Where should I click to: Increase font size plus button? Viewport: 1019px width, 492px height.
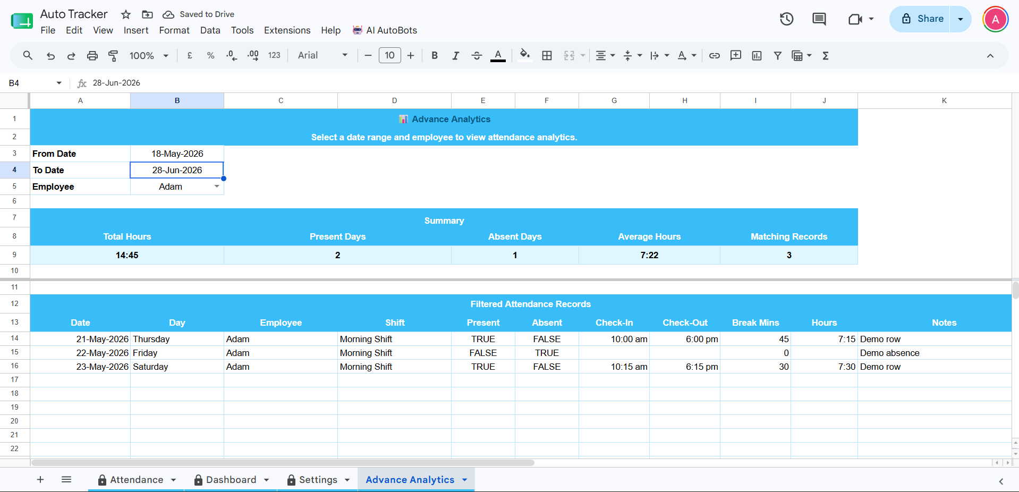coord(411,55)
